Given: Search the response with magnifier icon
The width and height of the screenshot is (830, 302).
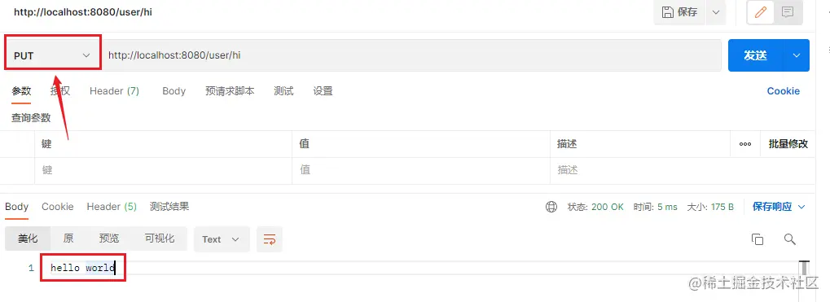Looking at the screenshot, I should click(x=790, y=239).
